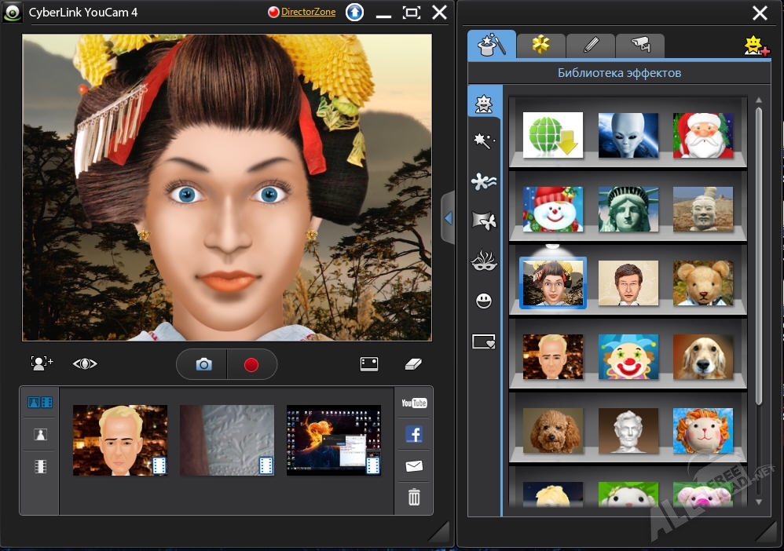
Task: Switch to the gadgets star tab
Action: (540, 46)
